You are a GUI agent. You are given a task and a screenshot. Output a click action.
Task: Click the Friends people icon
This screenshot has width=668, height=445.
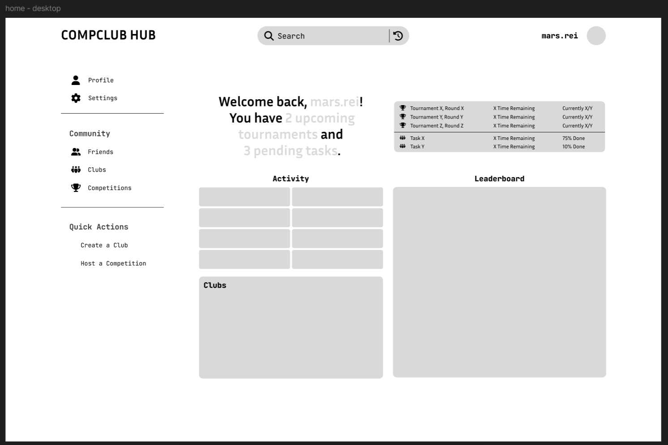click(76, 152)
